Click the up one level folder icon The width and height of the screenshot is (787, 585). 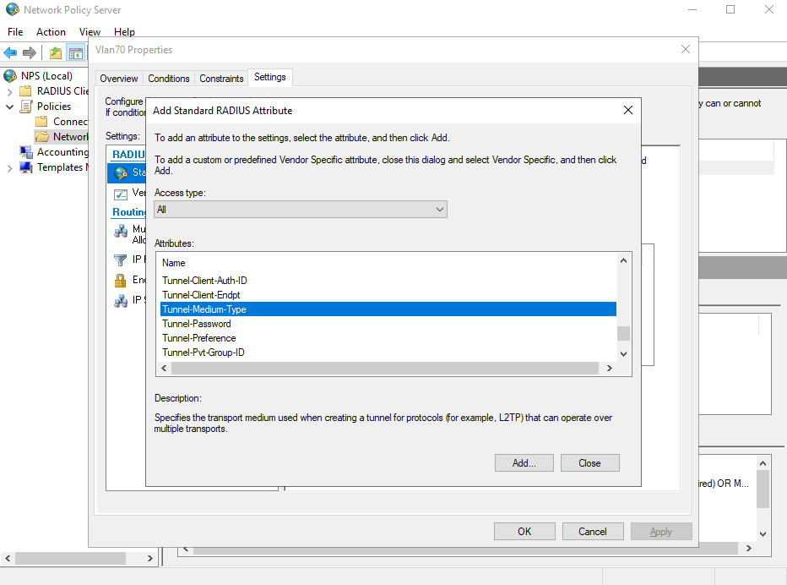pyautogui.click(x=56, y=53)
